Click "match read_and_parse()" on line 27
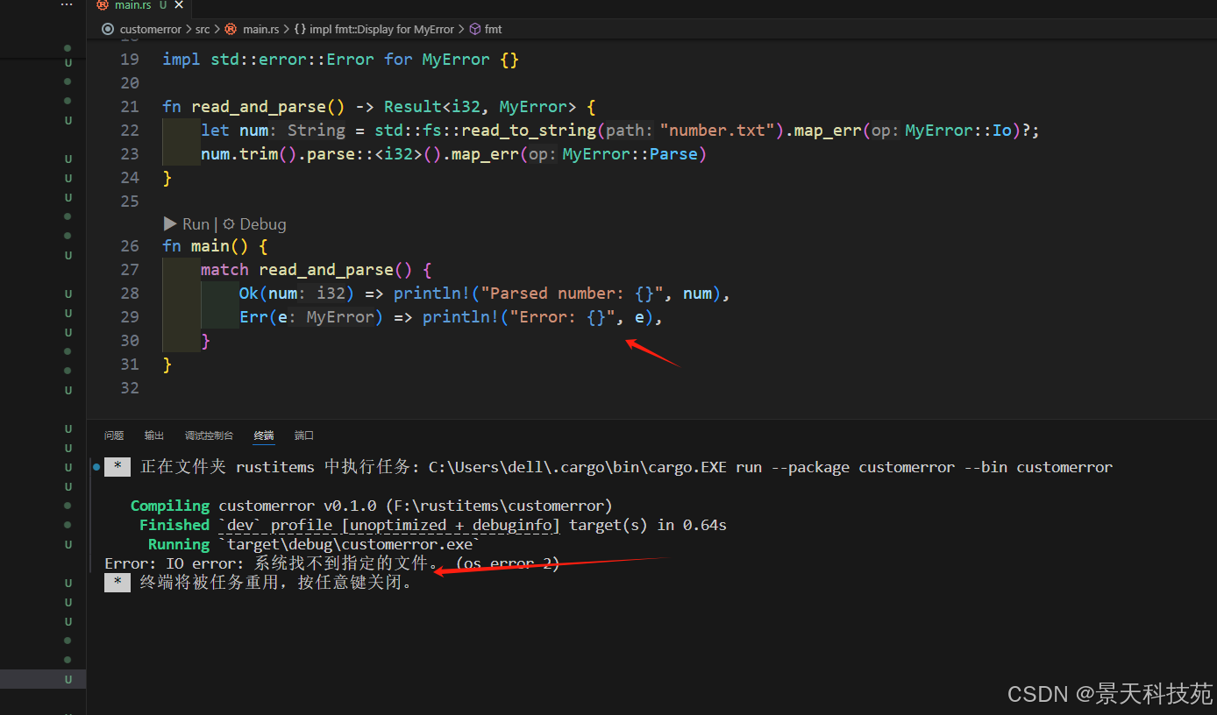The height and width of the screenshot is (715, 1217). pos(306,270)
